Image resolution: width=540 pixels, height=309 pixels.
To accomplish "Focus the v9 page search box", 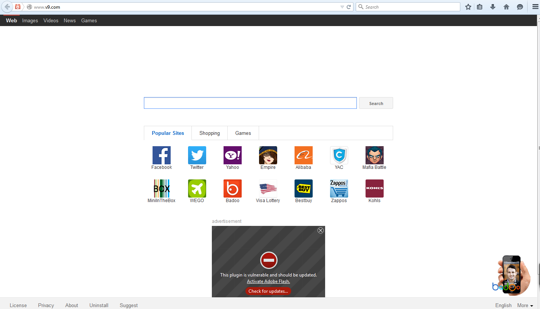I will point(250,103).
